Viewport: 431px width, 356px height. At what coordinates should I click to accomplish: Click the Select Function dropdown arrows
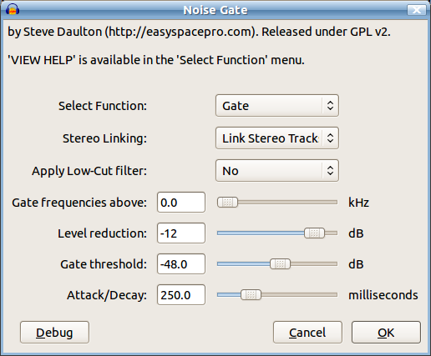coord(330,106)
